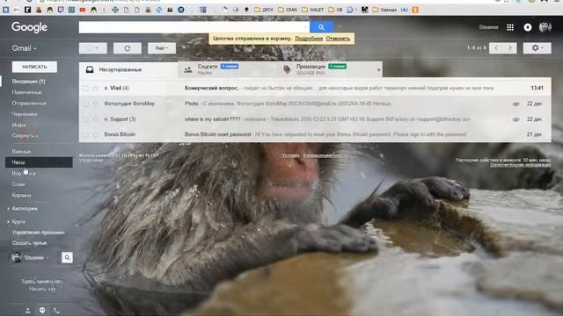Show Hangouts contacts via the person icon
Image resolution: width=563 pixels, height=316 pixels.
click(28, 310)
